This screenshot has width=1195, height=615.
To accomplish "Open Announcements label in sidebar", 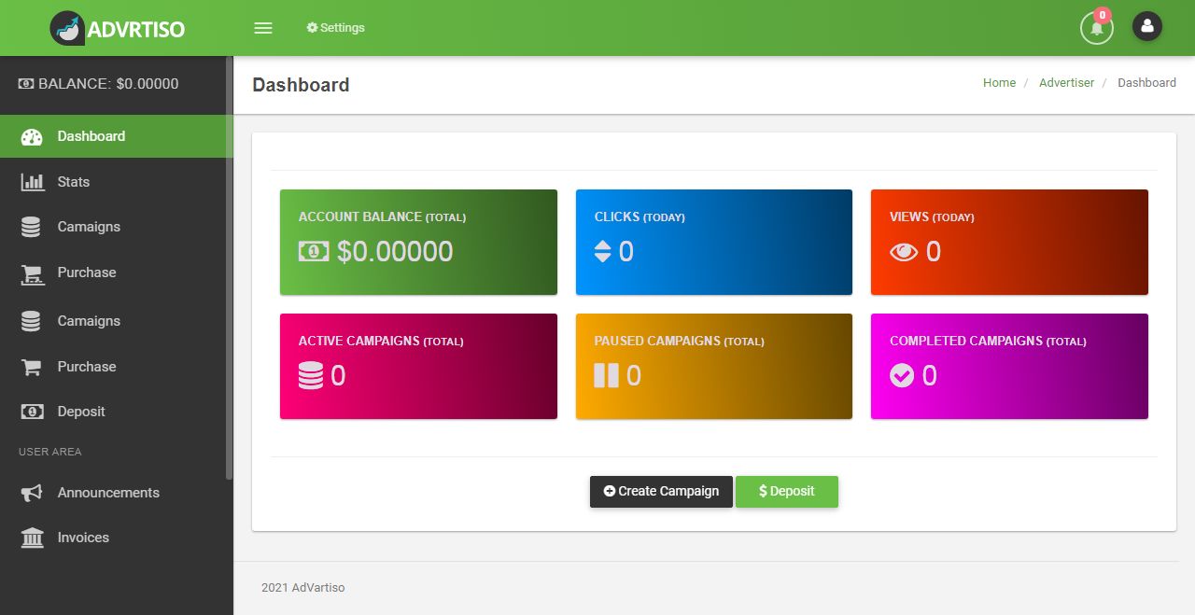I will click(108, 493).
